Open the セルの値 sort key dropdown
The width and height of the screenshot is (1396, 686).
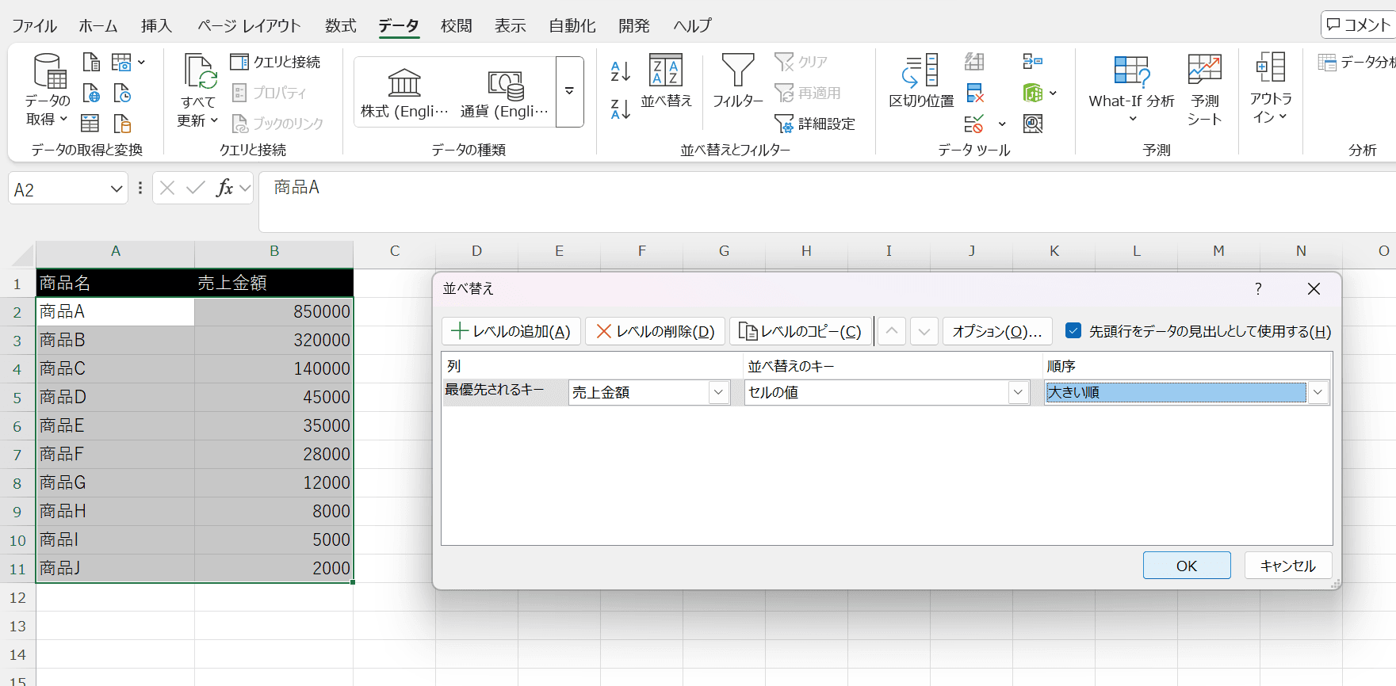(1018, 392)
